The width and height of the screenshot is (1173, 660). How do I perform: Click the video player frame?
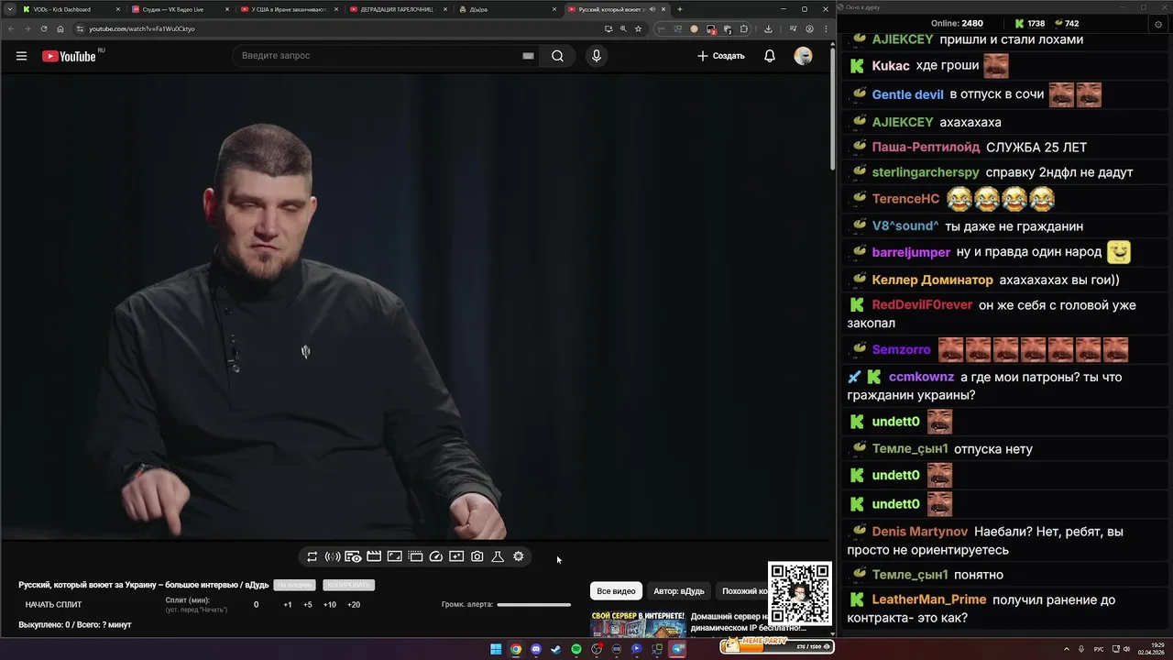(417, 306)
